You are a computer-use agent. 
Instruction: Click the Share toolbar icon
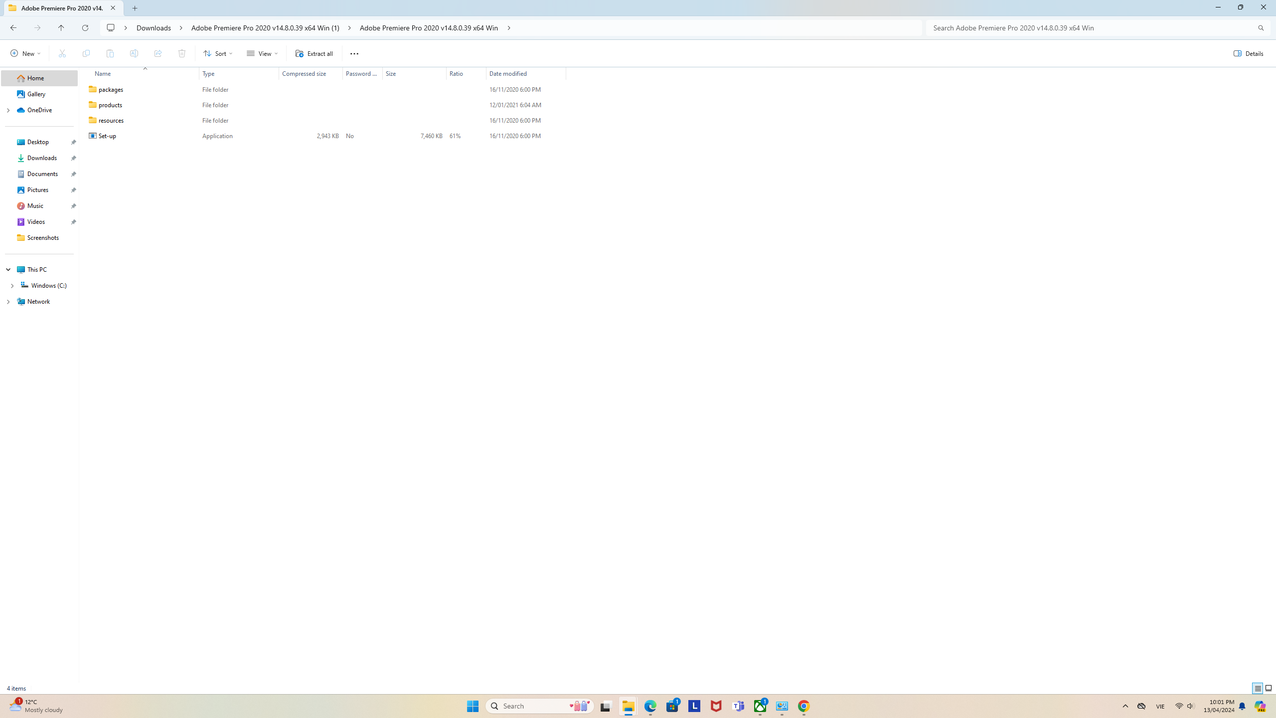pos(158,53)
